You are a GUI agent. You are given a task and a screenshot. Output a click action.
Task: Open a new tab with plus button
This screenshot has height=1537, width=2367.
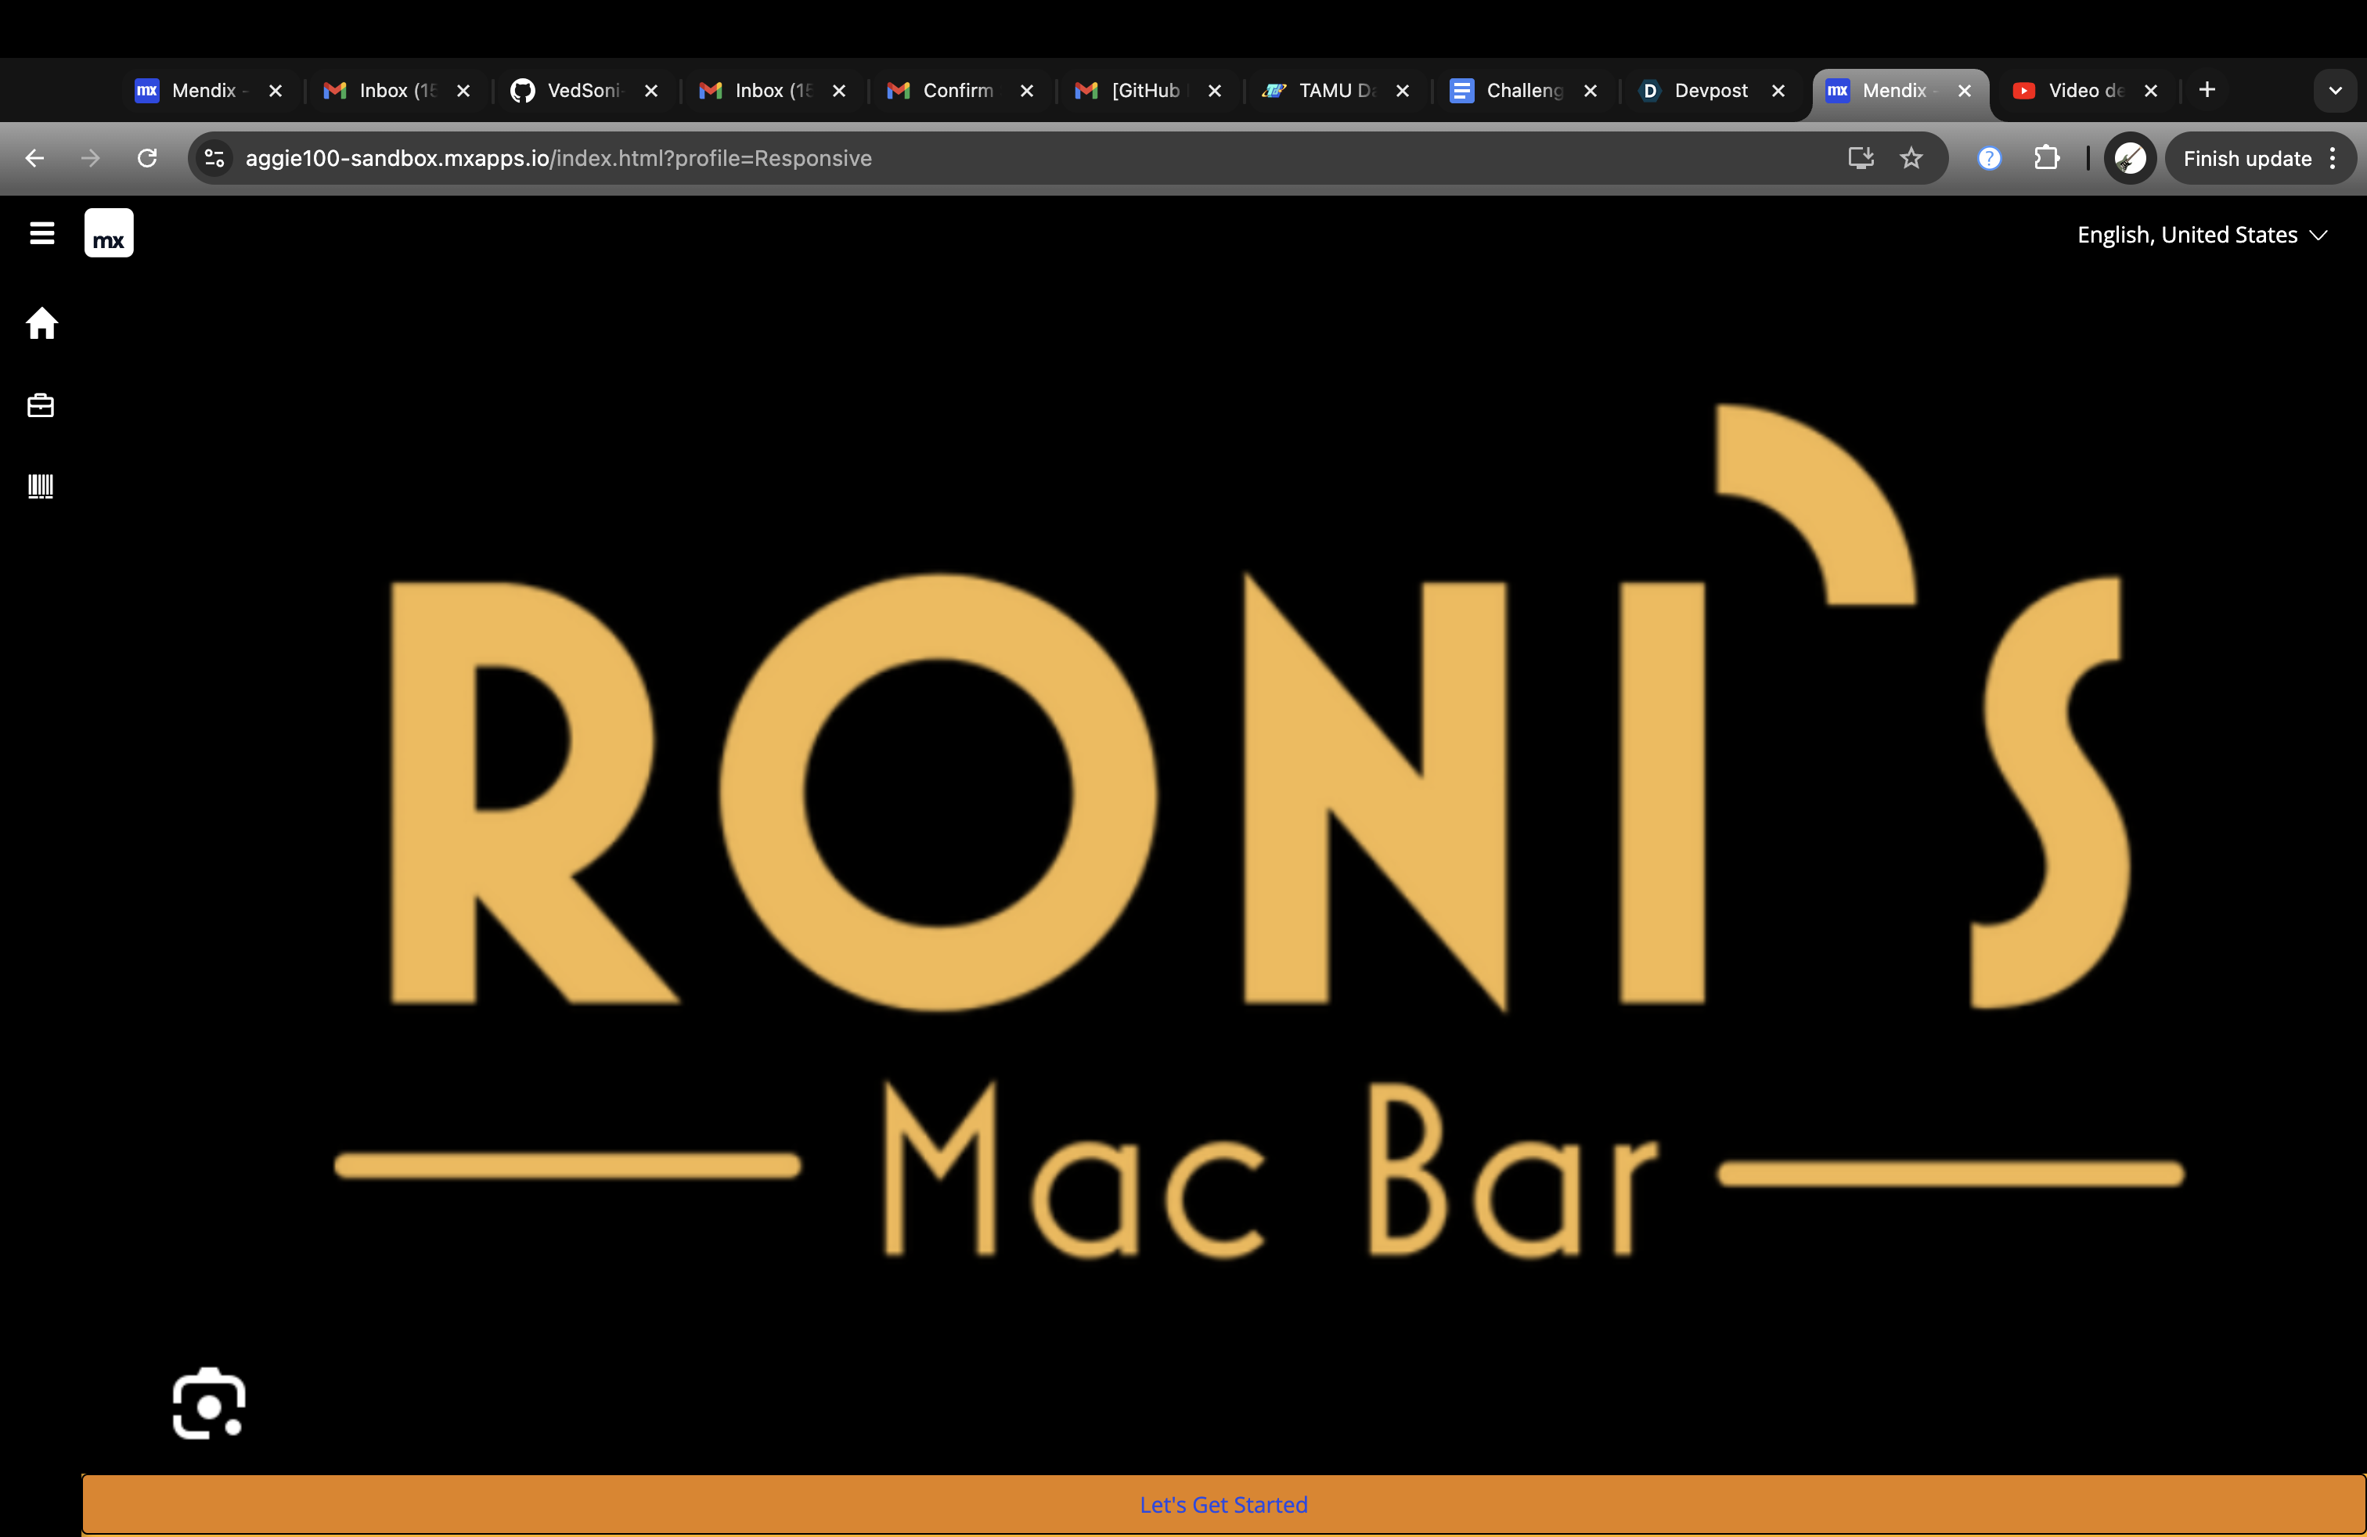tap(2207, 91)
